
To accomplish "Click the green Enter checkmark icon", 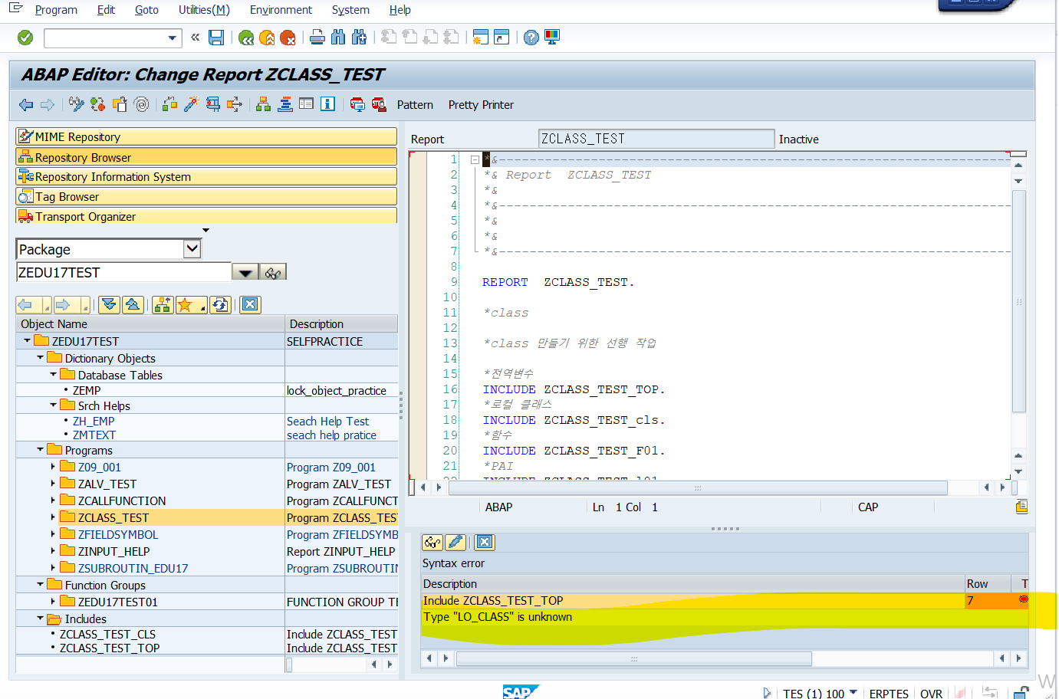I will pos(25,38).
